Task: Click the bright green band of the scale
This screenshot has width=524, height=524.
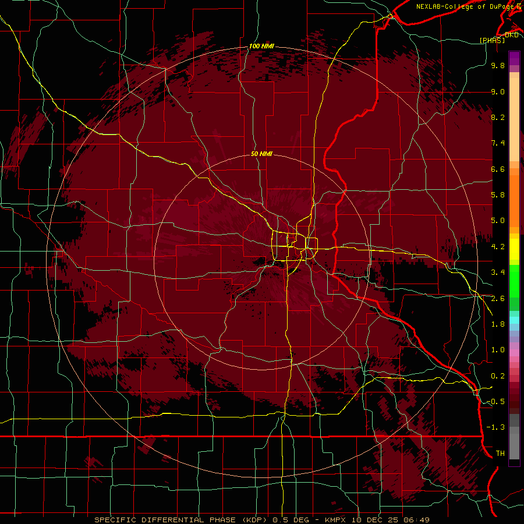Action: (514, 281)
